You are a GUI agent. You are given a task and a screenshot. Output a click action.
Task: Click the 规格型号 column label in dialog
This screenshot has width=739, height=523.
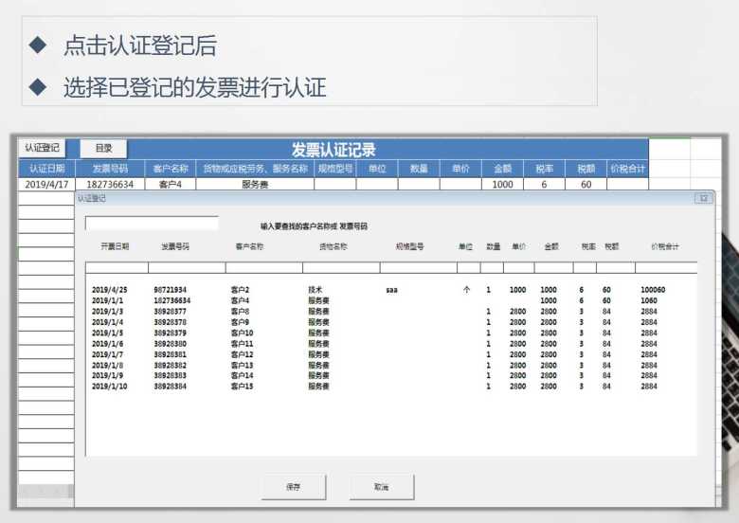tap(409, 246)
